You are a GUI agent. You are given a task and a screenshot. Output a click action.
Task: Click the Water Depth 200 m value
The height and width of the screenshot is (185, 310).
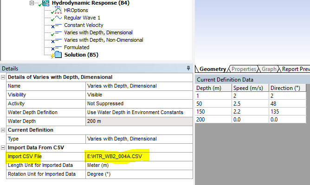[x=139, y=121]
